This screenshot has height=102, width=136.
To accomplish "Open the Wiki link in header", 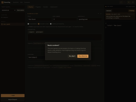I will tap(21, 2).
